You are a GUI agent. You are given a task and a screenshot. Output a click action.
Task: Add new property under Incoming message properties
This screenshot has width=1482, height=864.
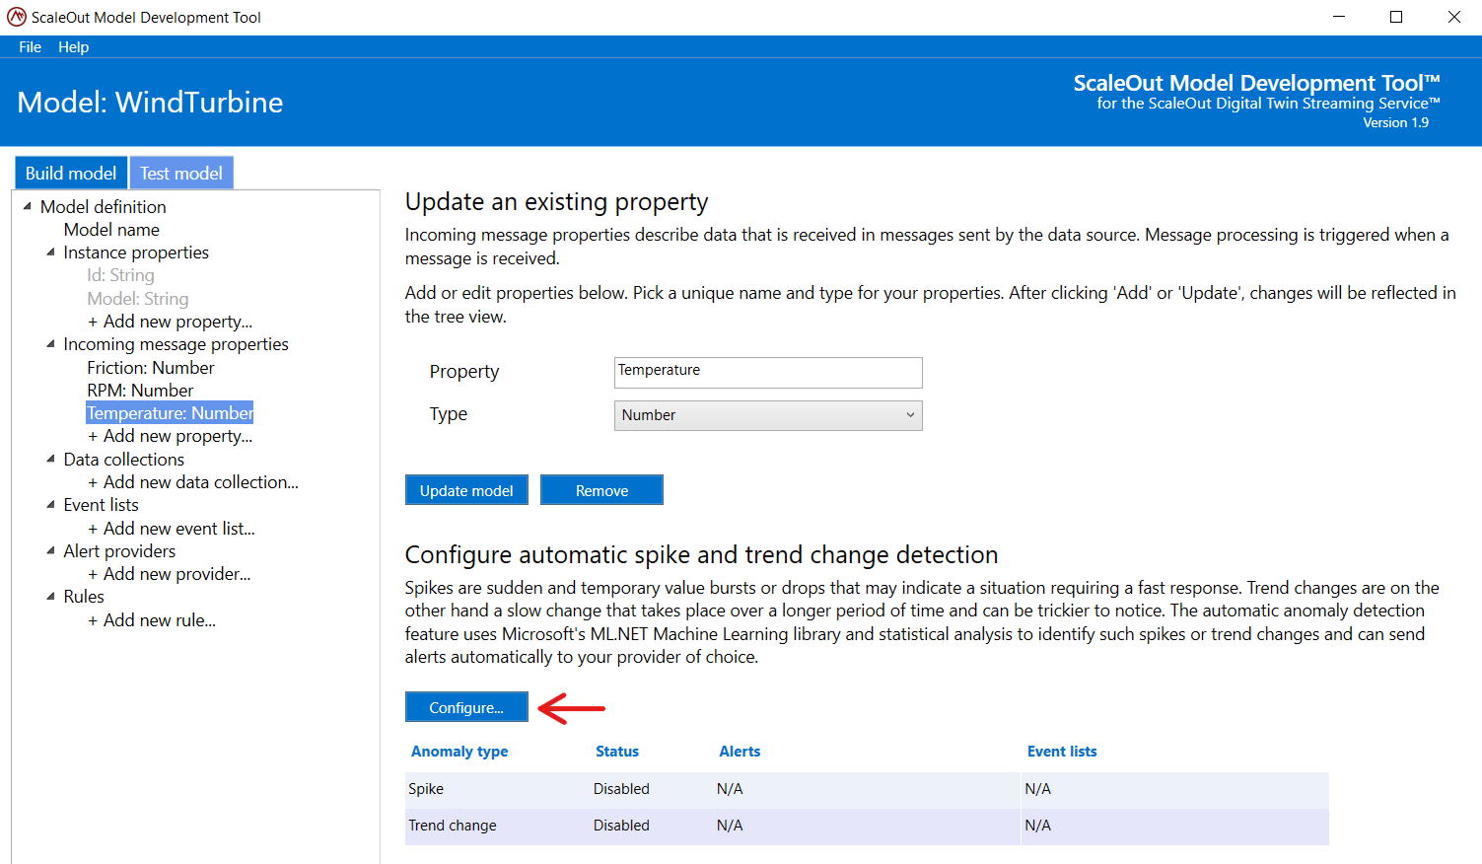tap(170, 436)
